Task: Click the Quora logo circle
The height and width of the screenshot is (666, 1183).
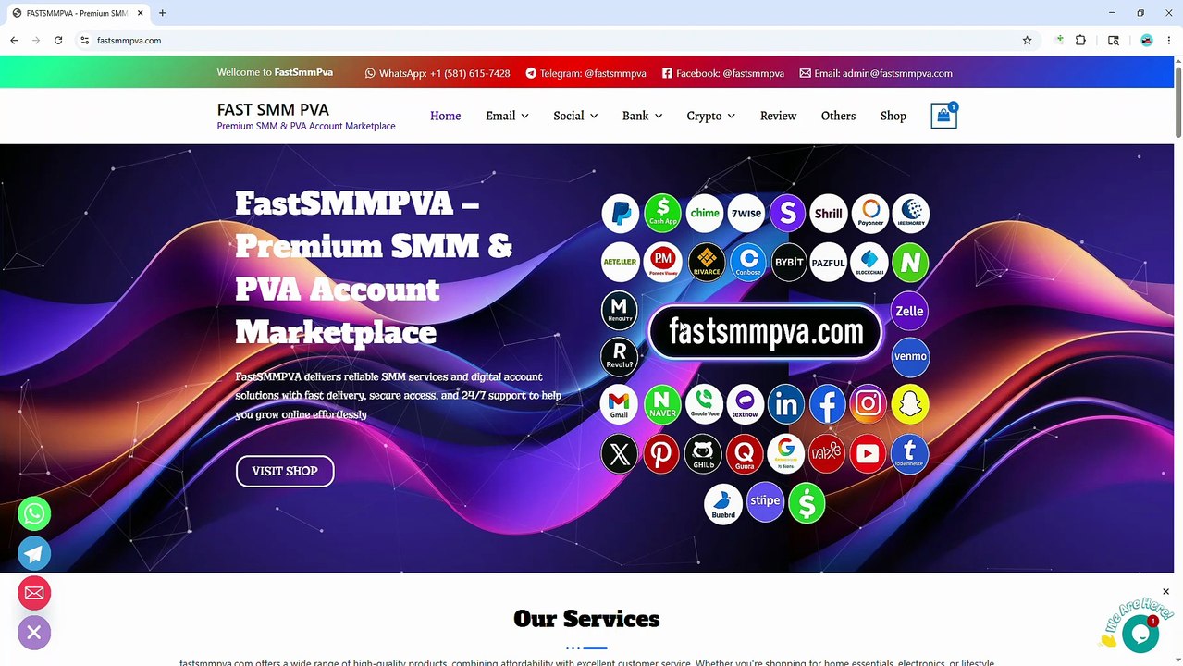Action: pos(745,454)
